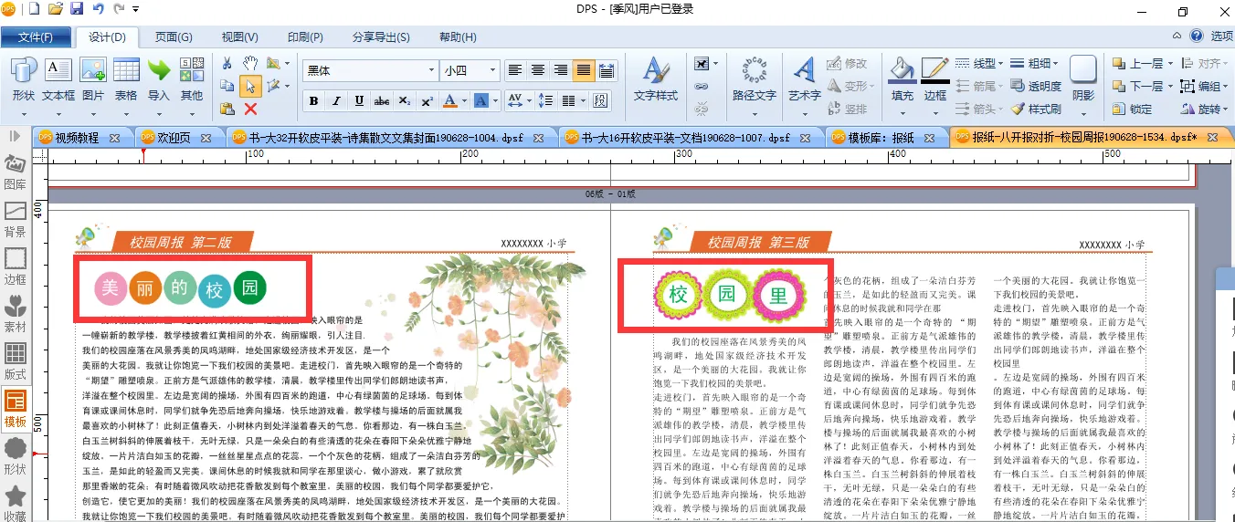Open the 小四 font size dropdown
This screenshot has height=522, width=1235.
coord(493,70)
